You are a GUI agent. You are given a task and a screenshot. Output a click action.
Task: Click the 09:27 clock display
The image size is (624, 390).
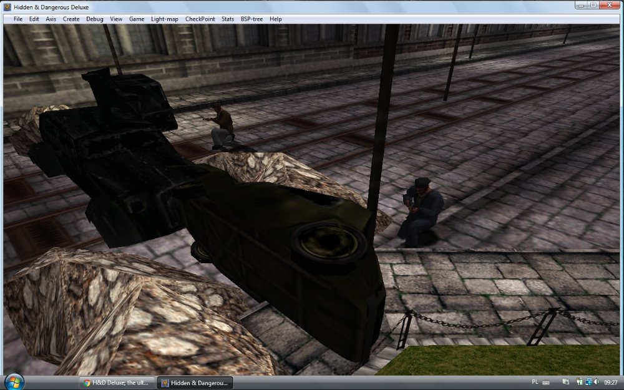click(611, 383)
